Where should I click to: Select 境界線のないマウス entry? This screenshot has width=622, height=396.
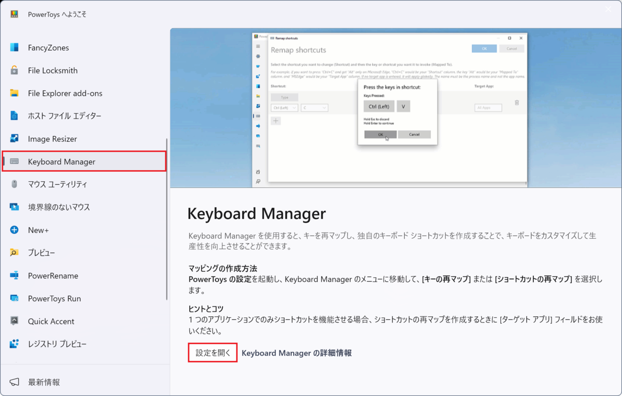[84, 207]
